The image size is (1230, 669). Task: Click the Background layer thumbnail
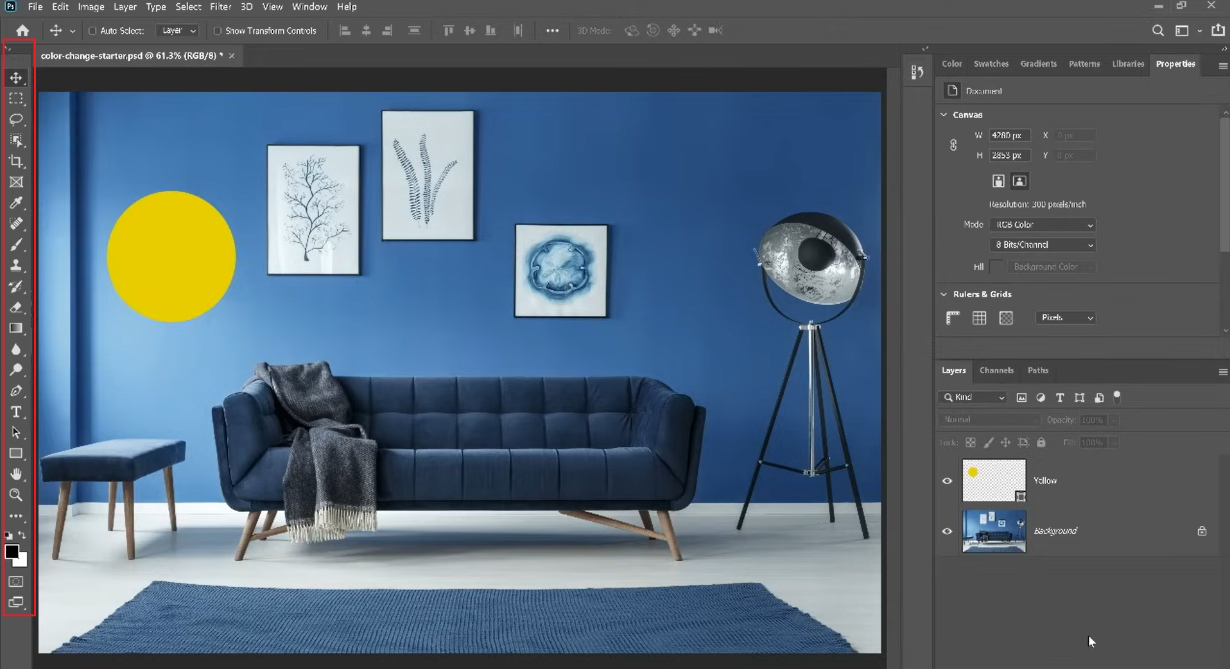pyautogui.click(x=993, y=531)
